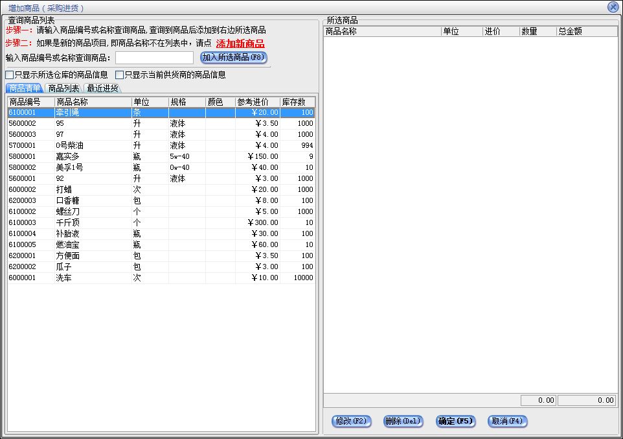The height and width of the screenshot is (439, 623).
Task: Select the 嘉实多 product row
Action: (68, 157)
